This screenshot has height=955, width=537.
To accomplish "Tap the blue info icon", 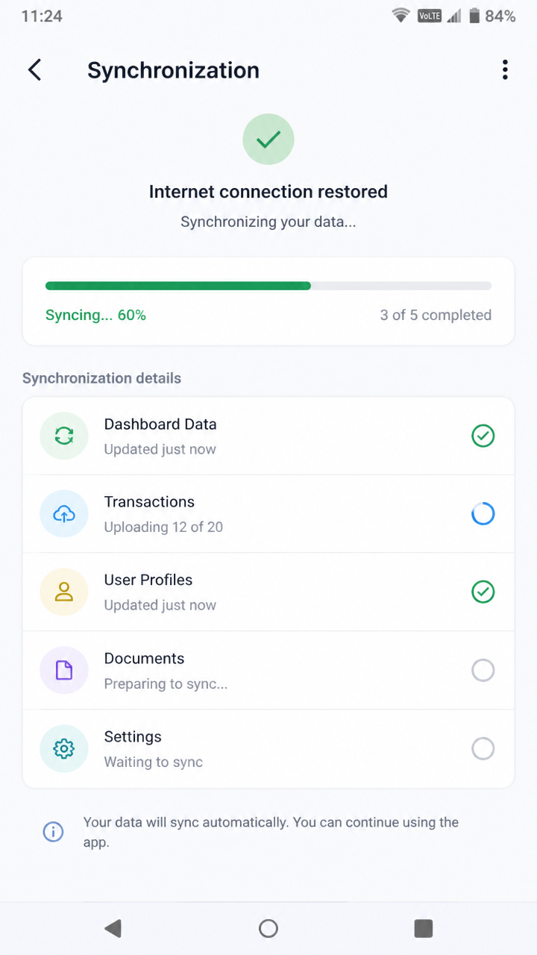I will click(53, 832).
